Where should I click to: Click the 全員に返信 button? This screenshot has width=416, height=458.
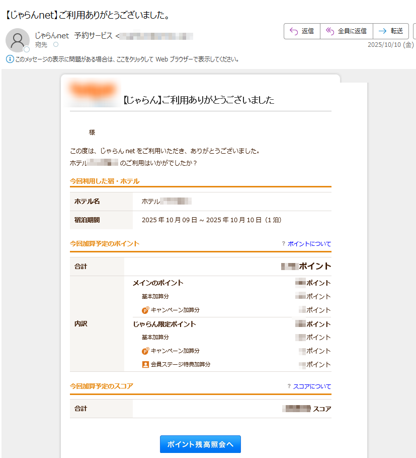click(x=347, y=31)
